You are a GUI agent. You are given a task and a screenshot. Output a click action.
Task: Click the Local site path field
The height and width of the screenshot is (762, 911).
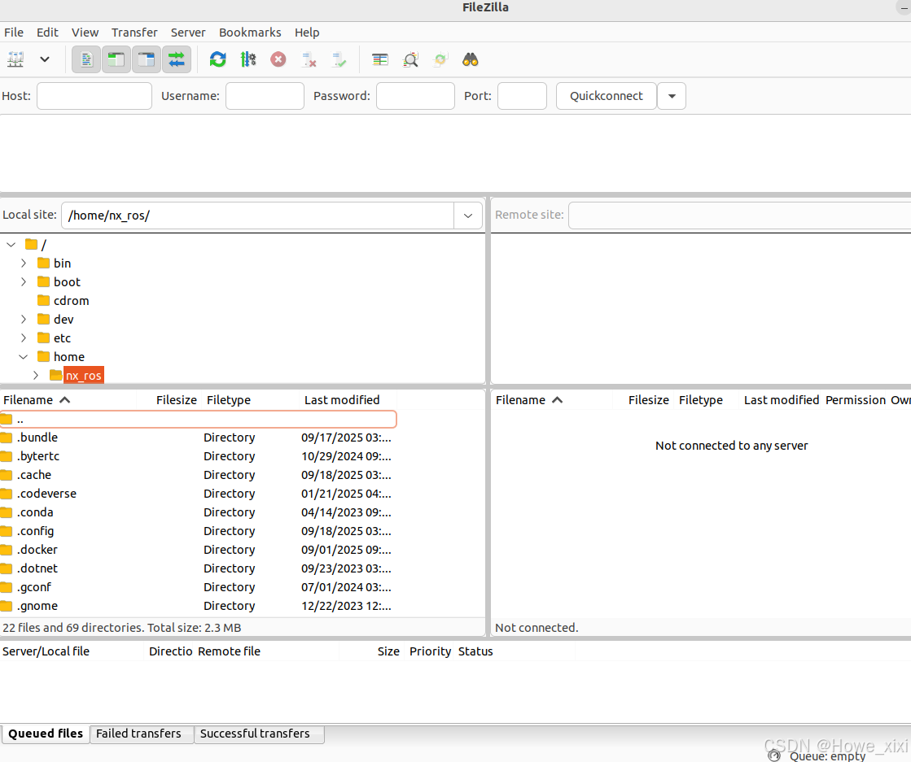pos(257,216)
